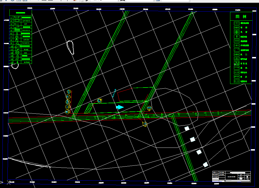This screenshot has width=259, height=188.
Task: Select the large cyan arrow in the drawing
Action: [120, 107]
